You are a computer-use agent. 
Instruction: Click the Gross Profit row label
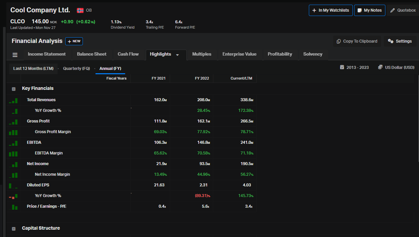[x=38, y=121]
